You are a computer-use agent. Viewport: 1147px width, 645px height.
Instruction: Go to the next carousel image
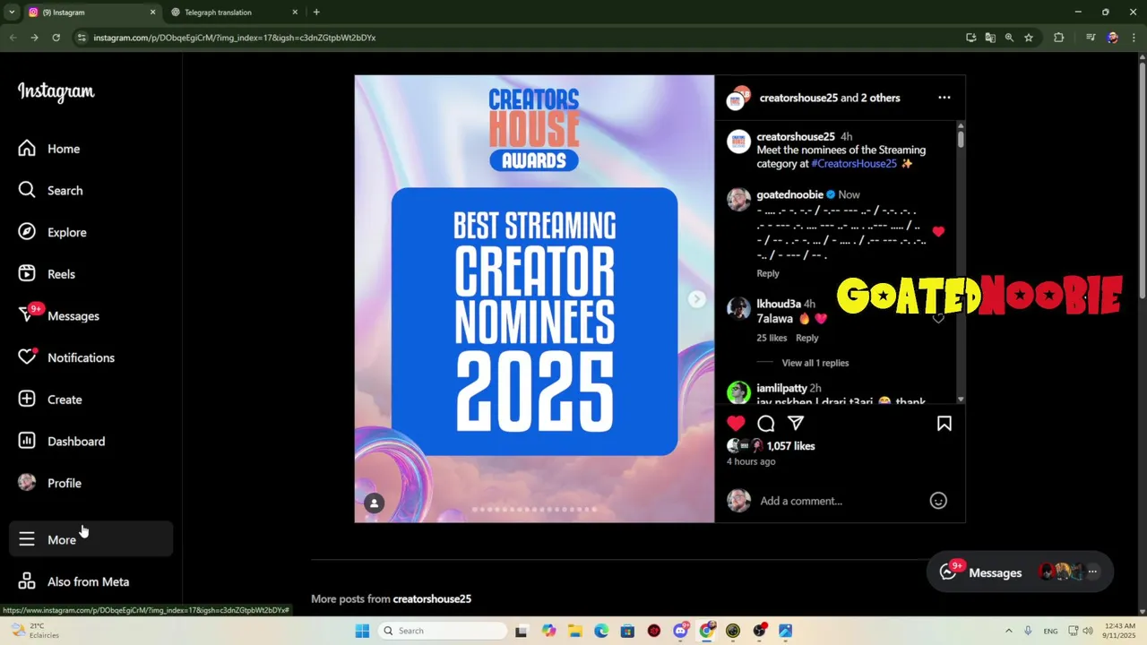tap(696, 299)
